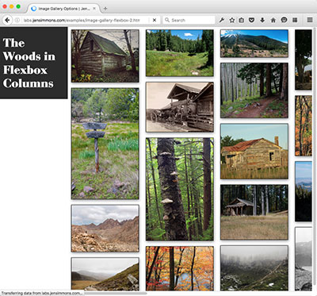Viewport: 317px width, 296px height.
Task: Open the hamburger menu
Action: click(x=310, y=20)
